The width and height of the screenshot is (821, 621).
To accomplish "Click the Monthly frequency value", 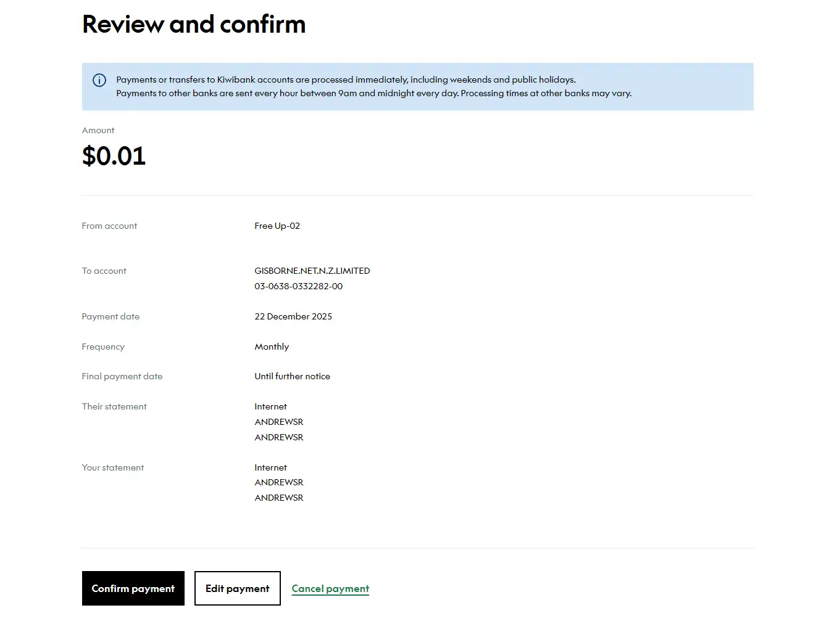I will [x=272, y=347].
